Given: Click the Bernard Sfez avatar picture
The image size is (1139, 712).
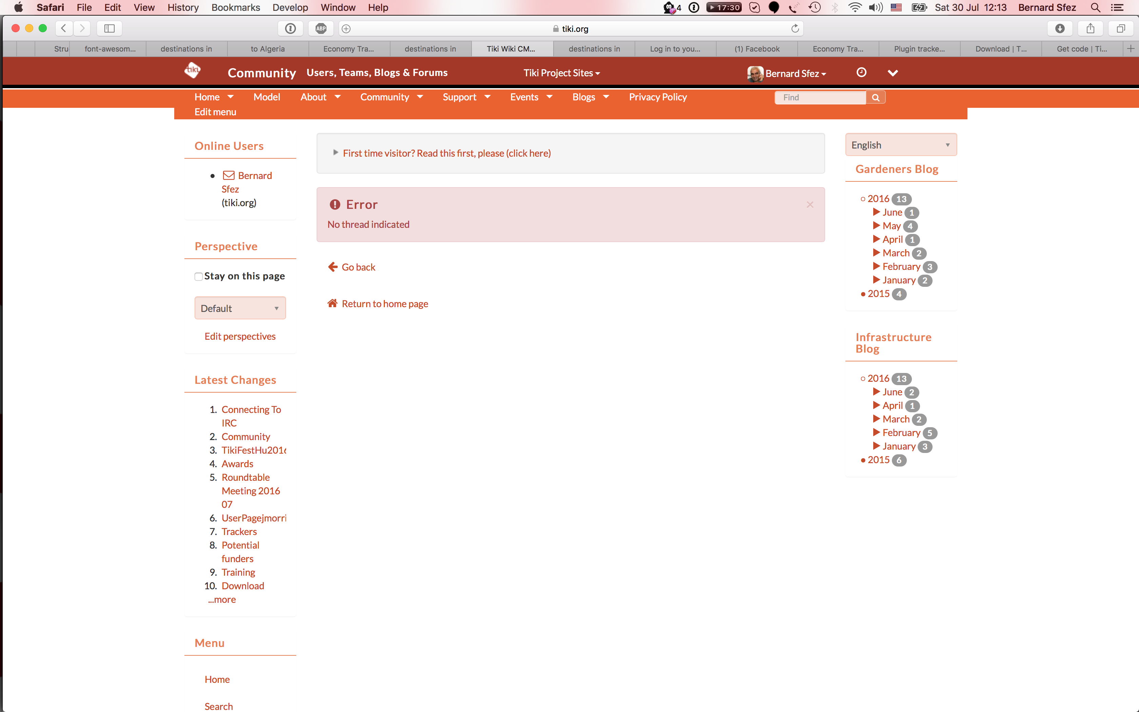Looking at the screenshot, I should click(x=755, y=74).
